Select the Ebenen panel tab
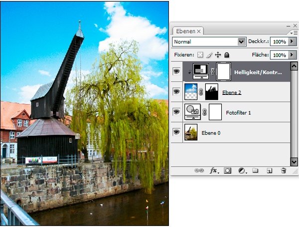299x227 pixels. click(185, 31)
